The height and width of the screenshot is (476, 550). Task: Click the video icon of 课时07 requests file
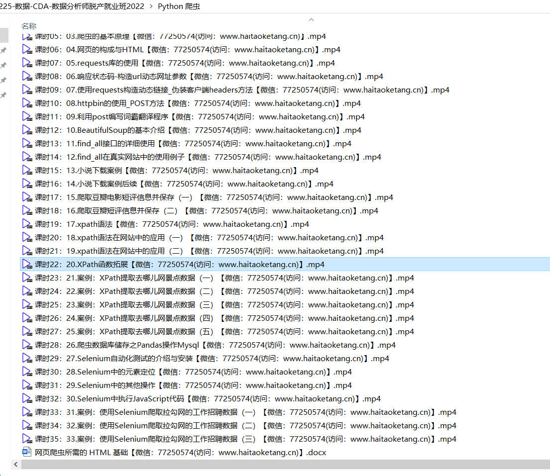27,63
